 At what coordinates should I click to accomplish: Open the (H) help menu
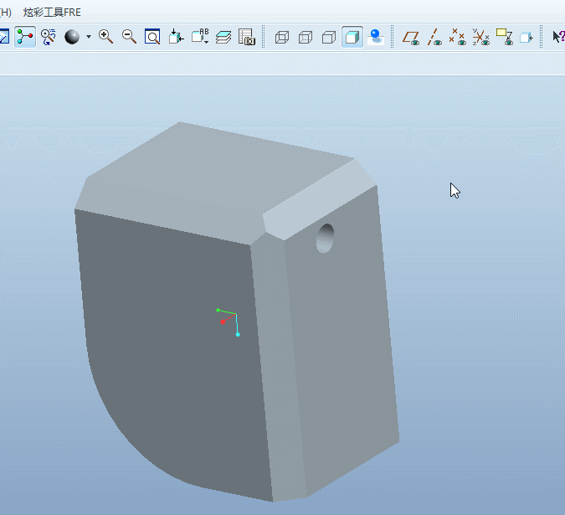coord(5,13)
